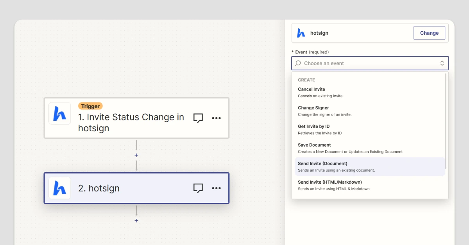Image resolution: width=469 pixels, height=245 pixels.
Task: Select Send Invite (HTML/Markdown) event
Action: [x=370, y=185]
